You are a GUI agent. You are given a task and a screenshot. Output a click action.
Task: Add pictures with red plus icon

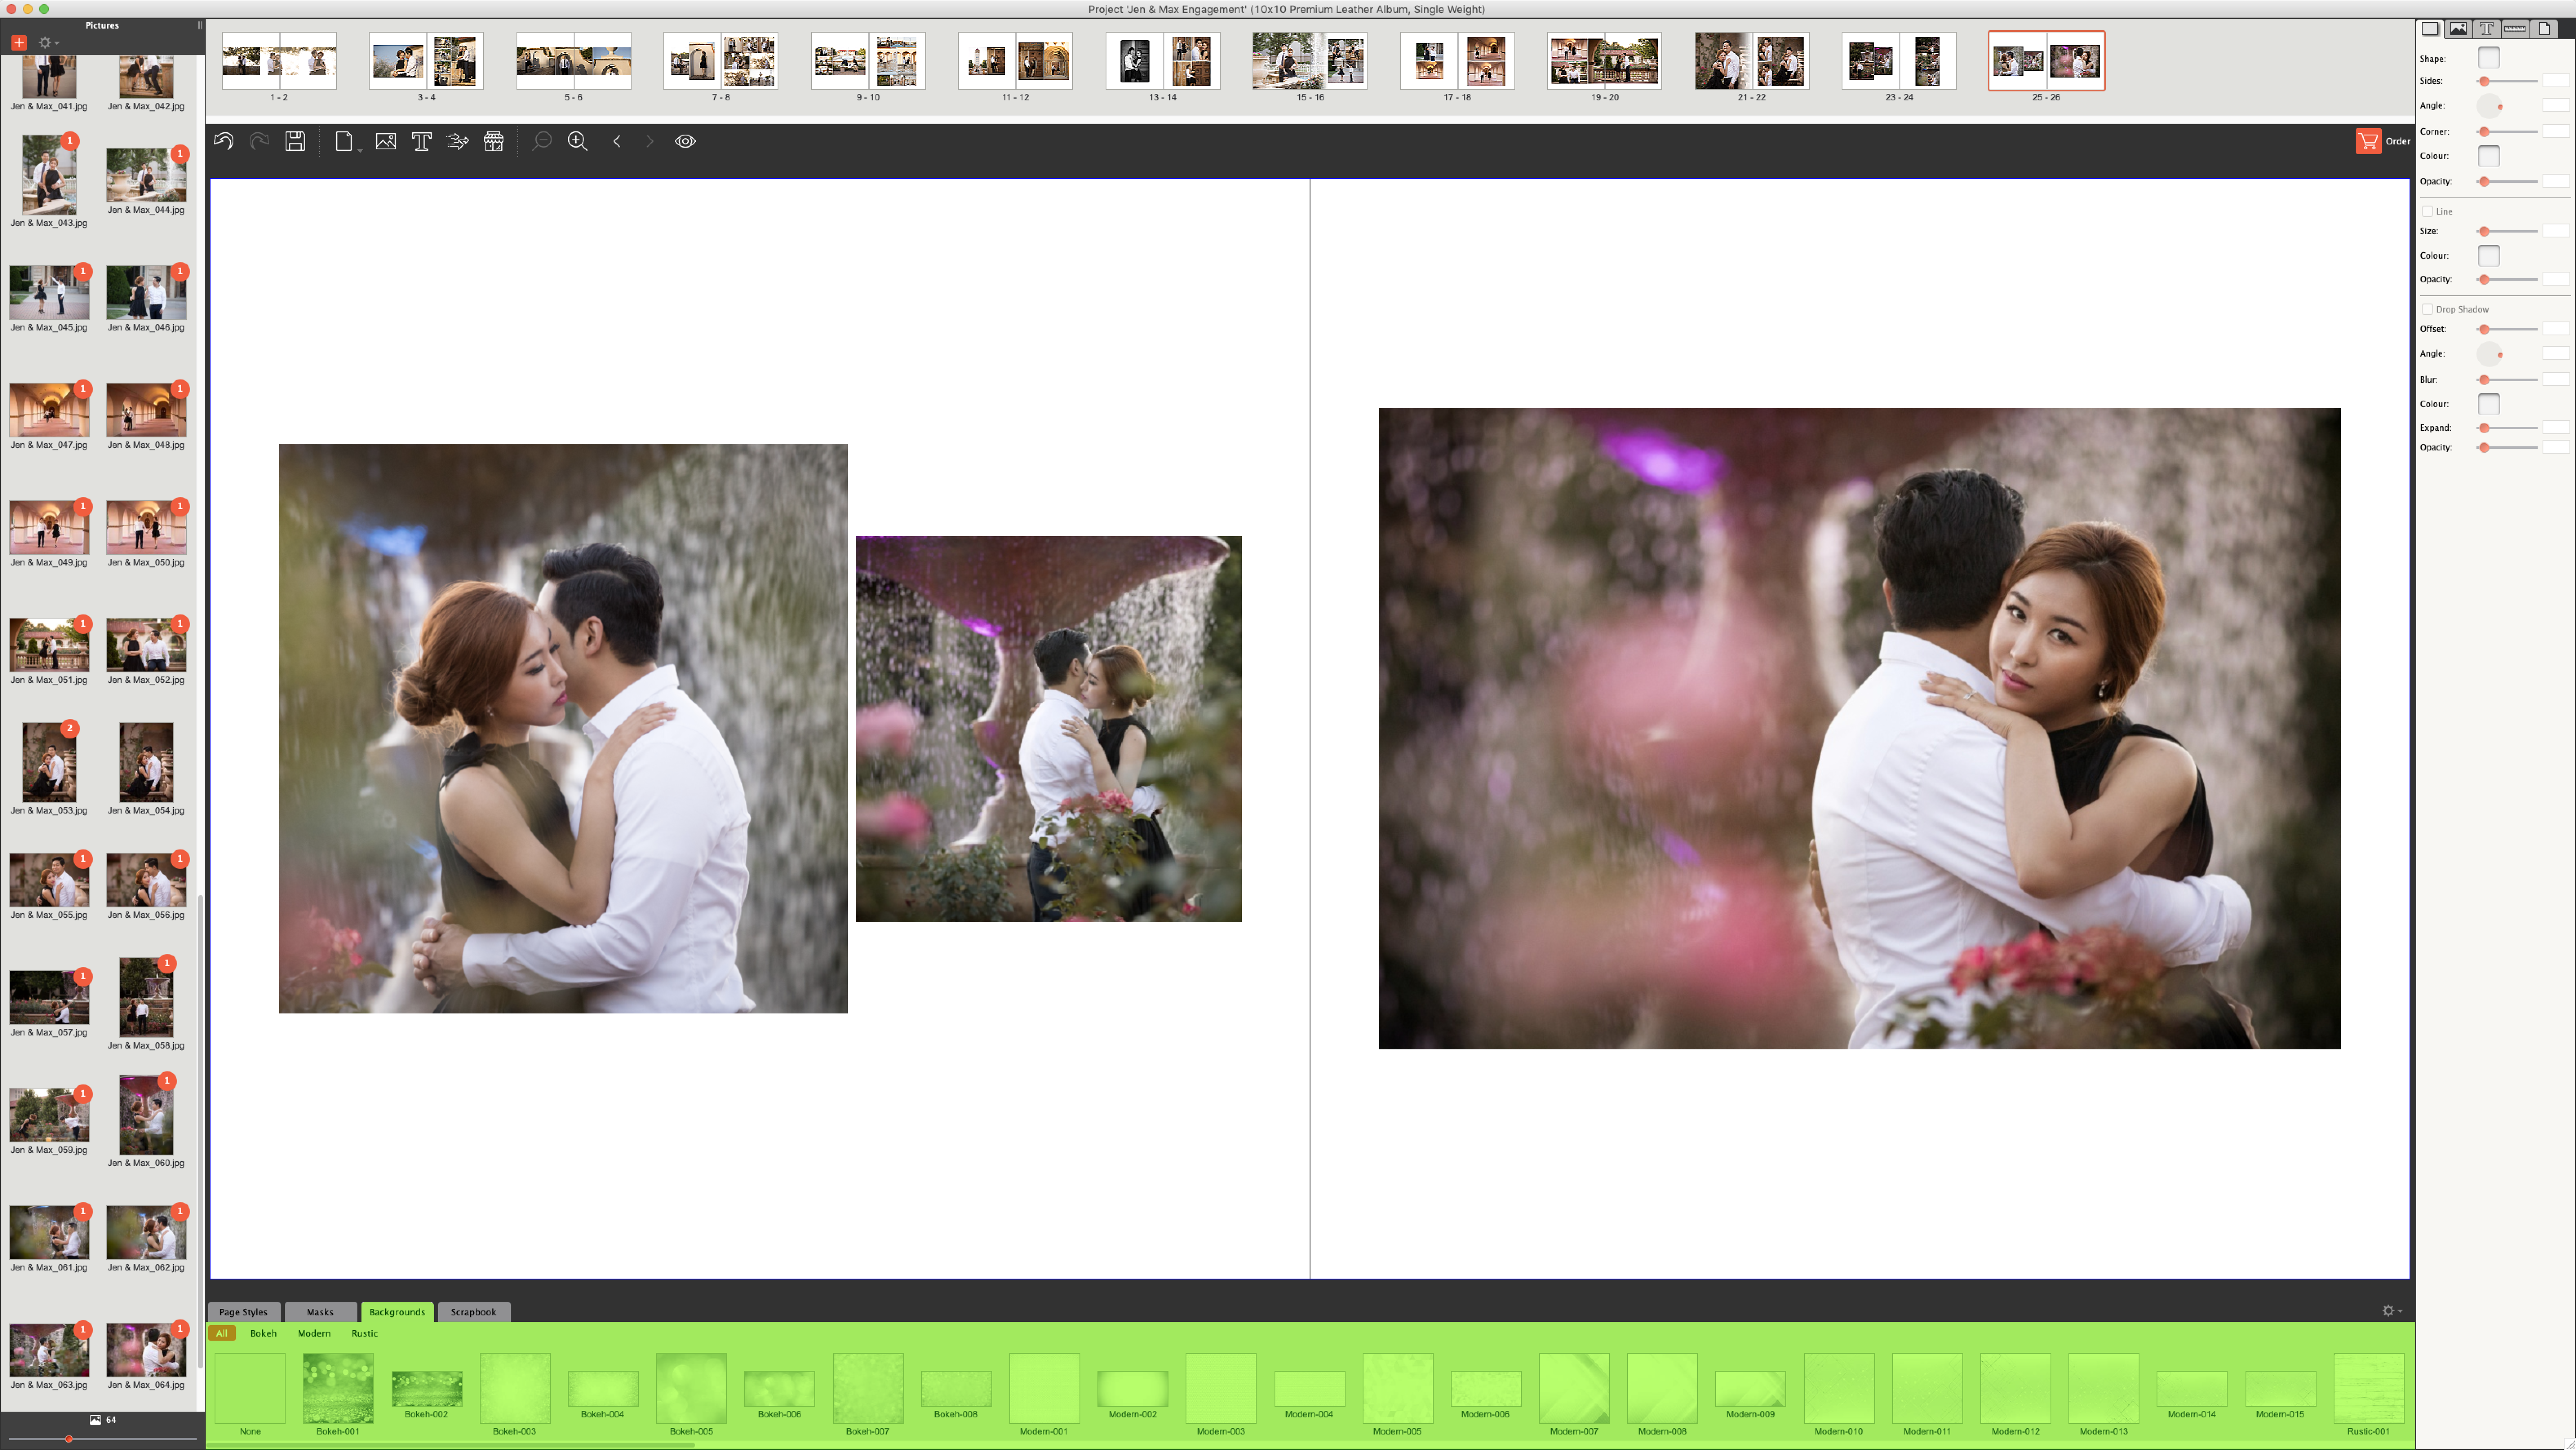pos(19,42)
